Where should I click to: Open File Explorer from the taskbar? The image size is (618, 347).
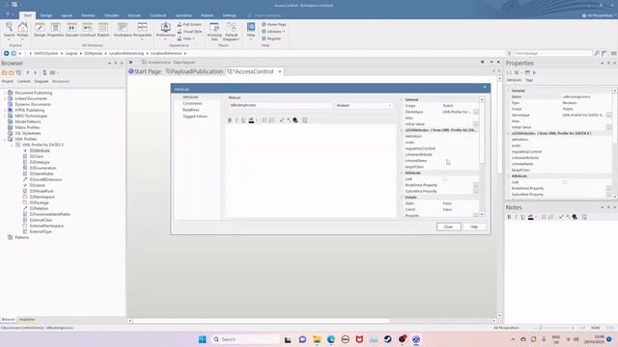317,339
